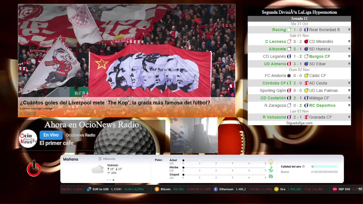Click the 30% rain probability text
Image resolution: width=363 pixels, height=204 pixels.
pos(114,173)
